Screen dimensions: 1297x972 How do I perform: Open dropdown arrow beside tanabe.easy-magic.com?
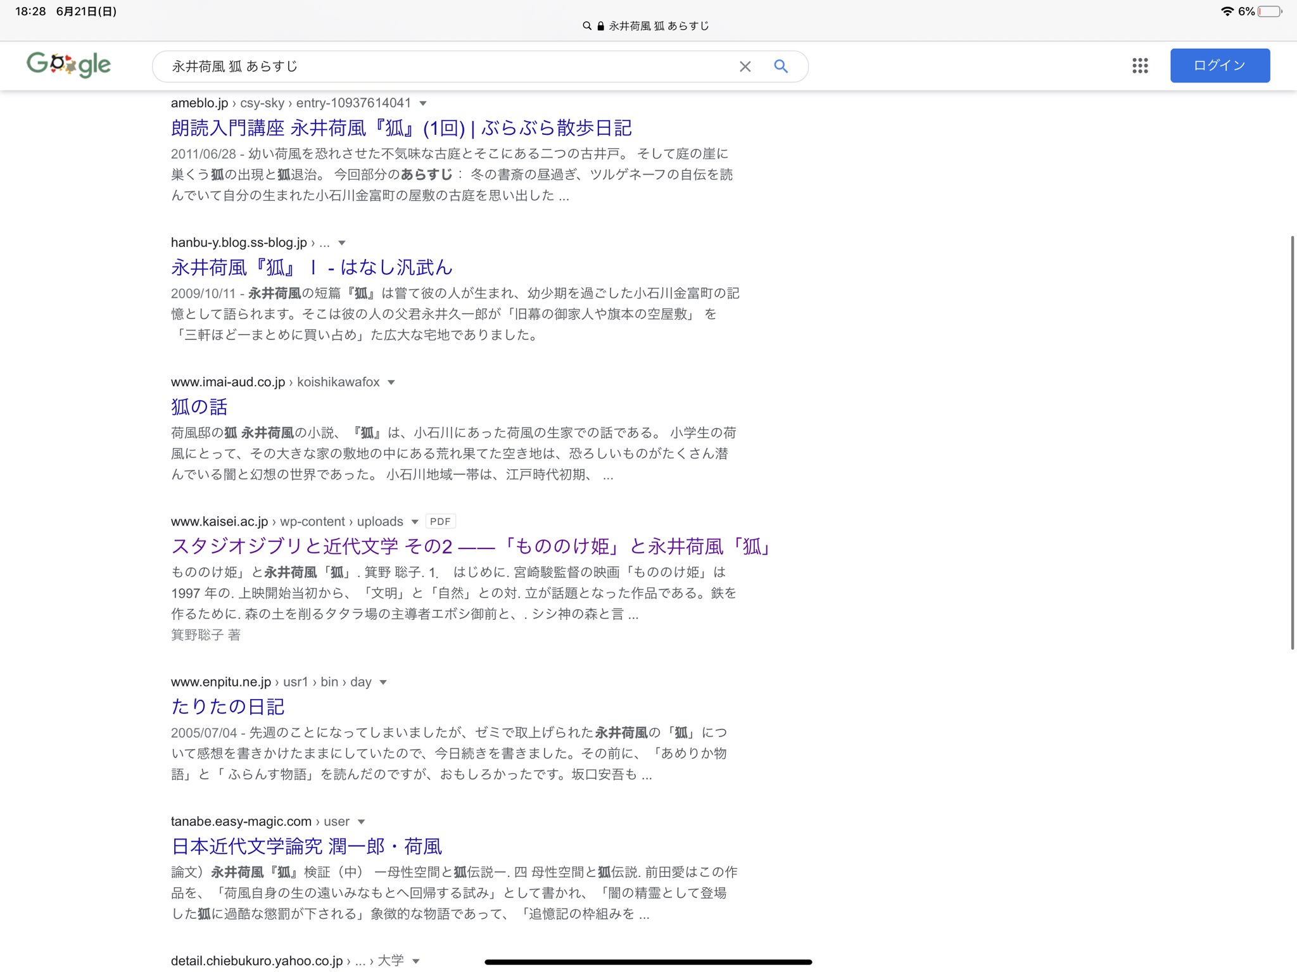point(361,822)
